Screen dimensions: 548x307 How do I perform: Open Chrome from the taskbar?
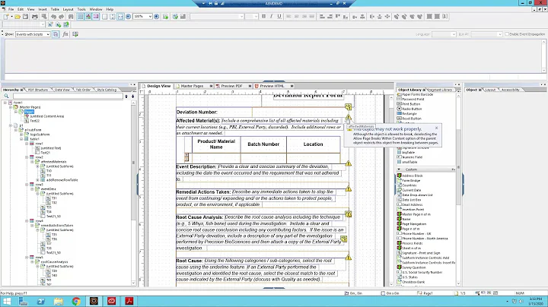pos(76,301)
